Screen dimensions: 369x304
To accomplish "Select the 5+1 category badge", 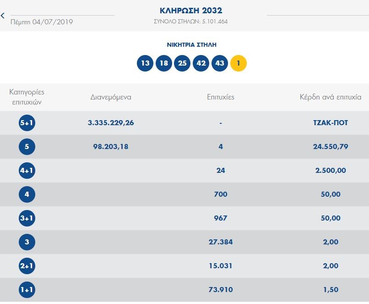I will click(27, 123).
